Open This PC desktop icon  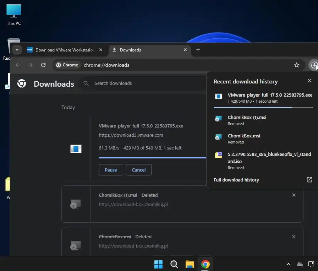pos(14,15)
